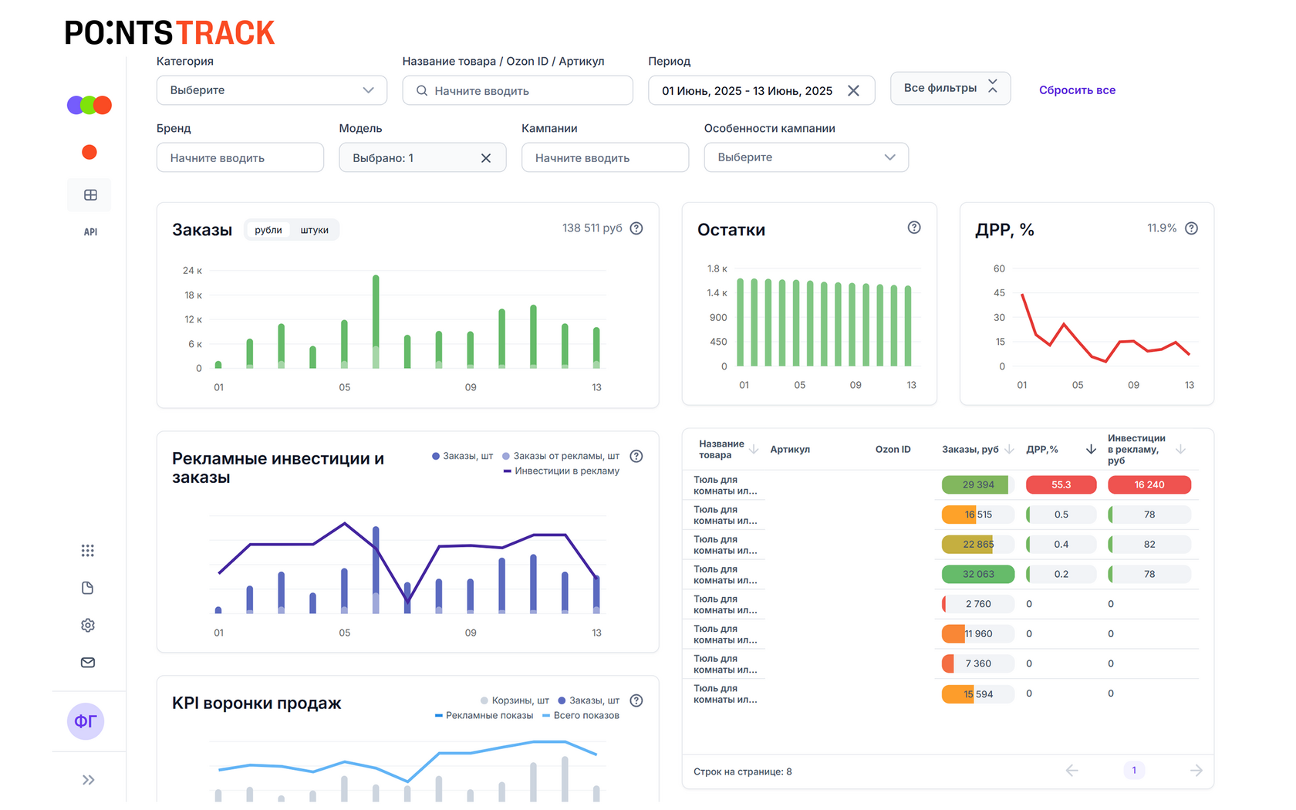The image size is (1296, 810).
Task: Toggle Заказы, шт legend in KPI chart
Action: [589, 700]
